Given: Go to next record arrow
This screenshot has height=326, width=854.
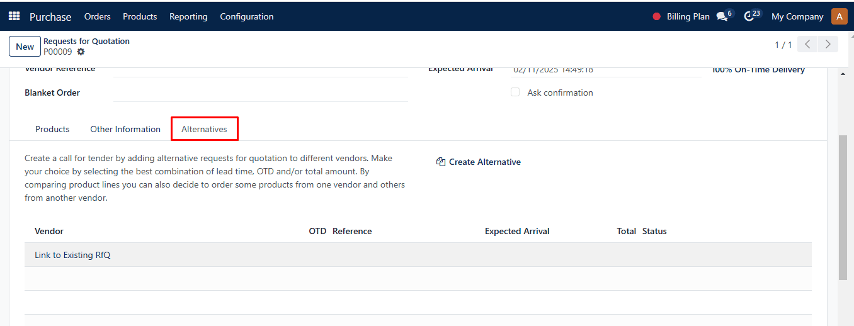Looking at the screenshot, I should (828, 44).
